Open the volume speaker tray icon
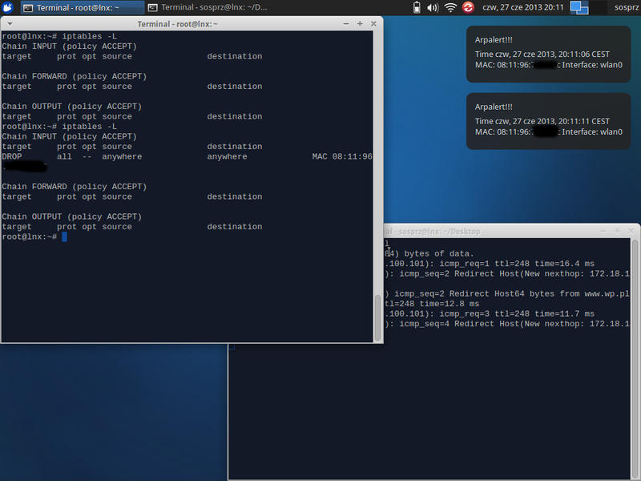Viewport: 641px width, 481px height. tap(433, 7)
